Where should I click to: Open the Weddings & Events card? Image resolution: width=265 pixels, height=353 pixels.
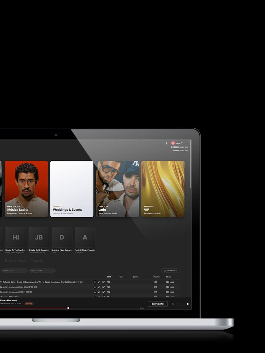pyautogui.click(x=72, y=189)
